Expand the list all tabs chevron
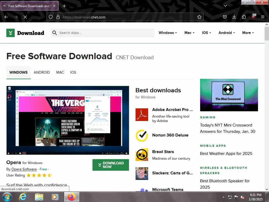Viewport: 269px width, 202px height. click(225, 6)
